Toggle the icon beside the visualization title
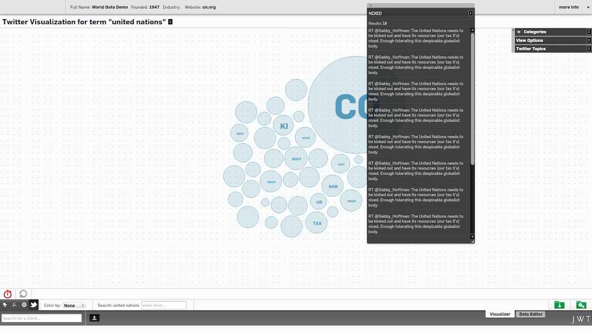 click(170, 22)
